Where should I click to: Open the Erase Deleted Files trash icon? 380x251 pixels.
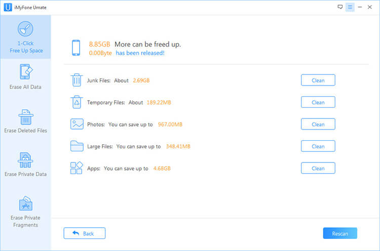26,117
